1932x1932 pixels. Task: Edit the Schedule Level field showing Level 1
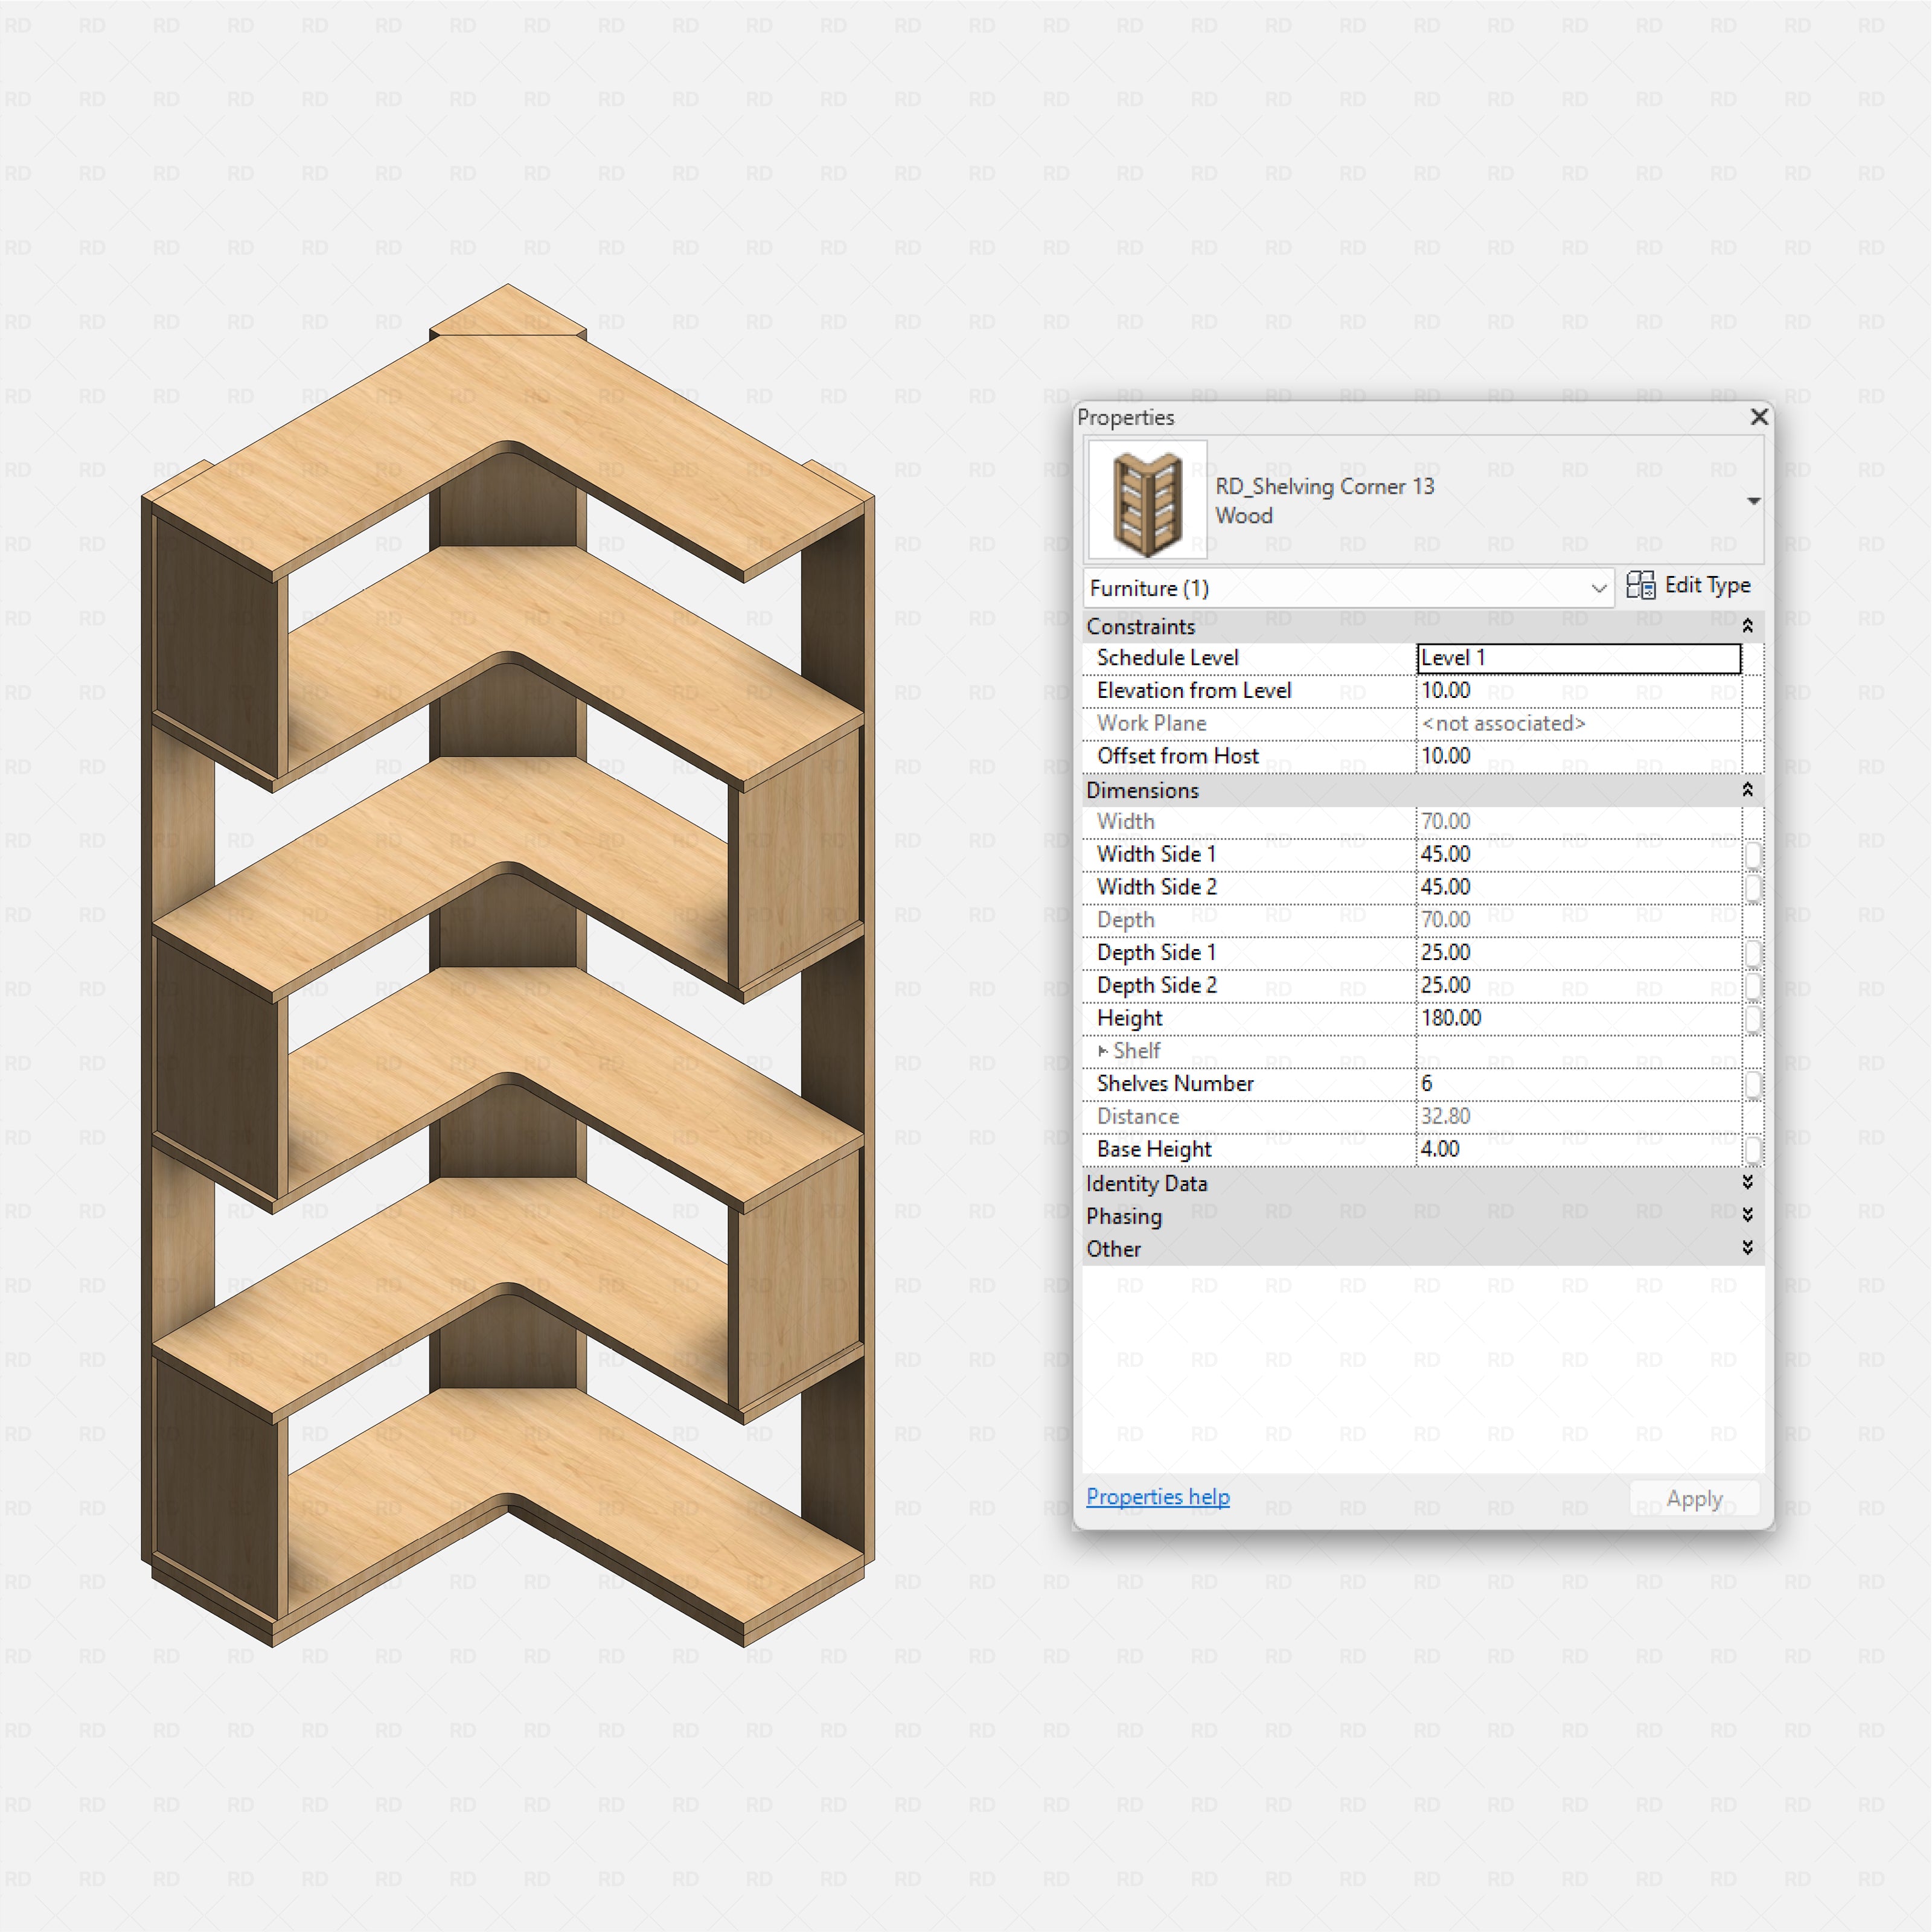(x=1577, y=657)
